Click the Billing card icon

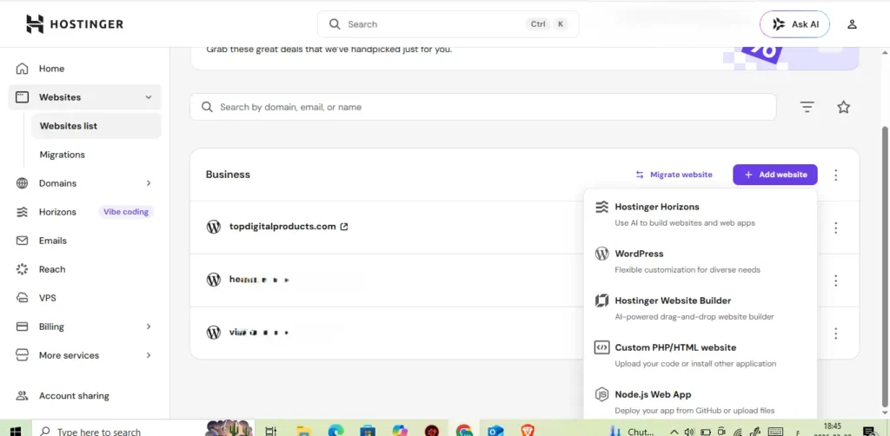pos(22,327)
